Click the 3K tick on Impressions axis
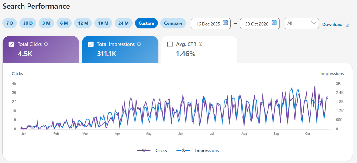Image resolution: width=357 pixels, height=163 pixels. point(338,84)
